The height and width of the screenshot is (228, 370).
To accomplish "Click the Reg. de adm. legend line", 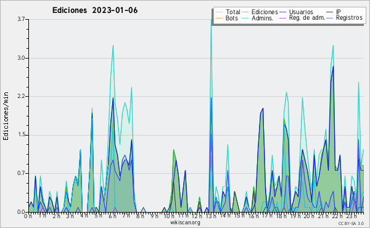I will (283, 18).
